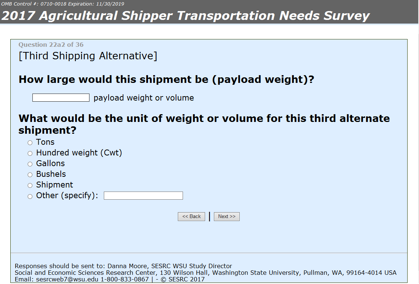Click the SESRC 2017 copyright text
This screenshot has width=419, height=284.
click(183, 280)
